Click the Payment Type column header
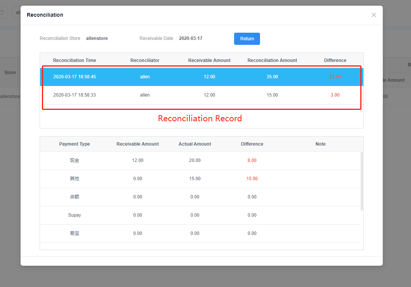The width and height of the screenshot is (411, 287). (74, 144)
